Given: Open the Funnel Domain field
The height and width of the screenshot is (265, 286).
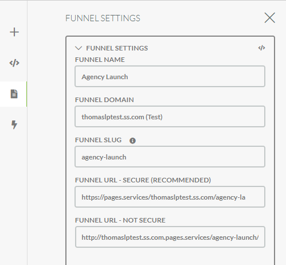Looking at the screenshot, I should coord(170,116).
